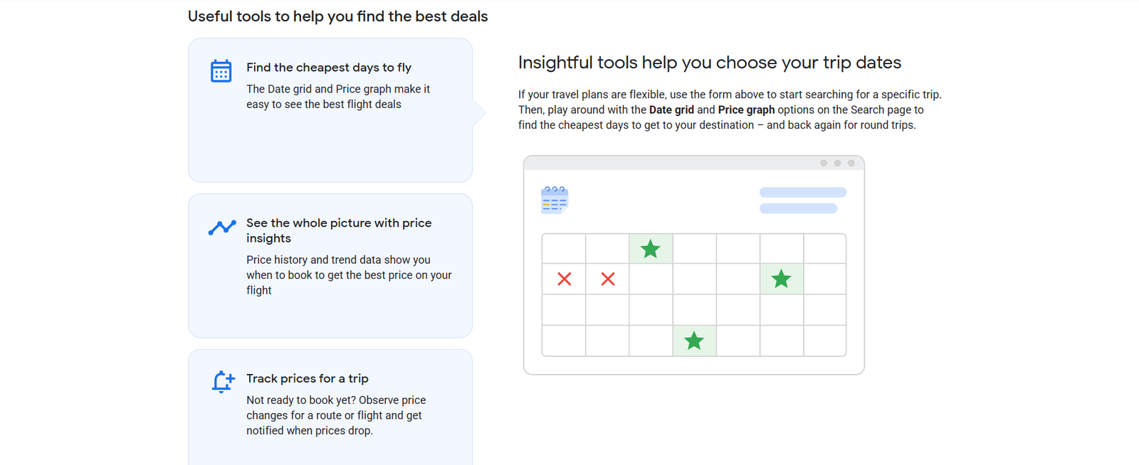
Task: Click the calendar icon inside the illustration
Action: coord(555,200)
